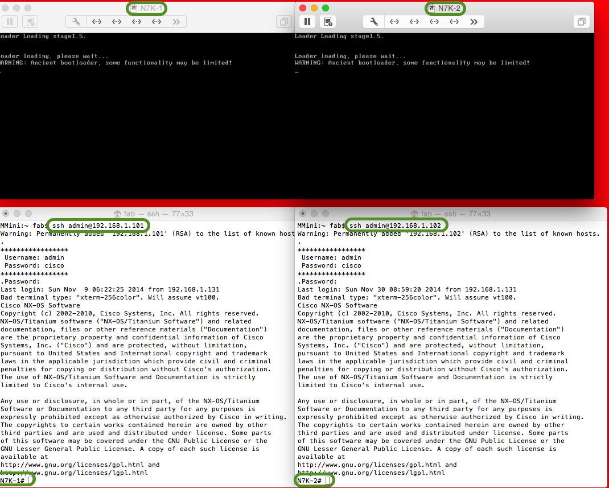
Task: Click the N7K-2# prompt cursor
Action: pos(327,481)
